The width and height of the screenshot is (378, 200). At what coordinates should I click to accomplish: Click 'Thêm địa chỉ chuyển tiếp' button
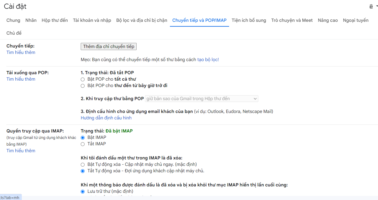point(109,46)
